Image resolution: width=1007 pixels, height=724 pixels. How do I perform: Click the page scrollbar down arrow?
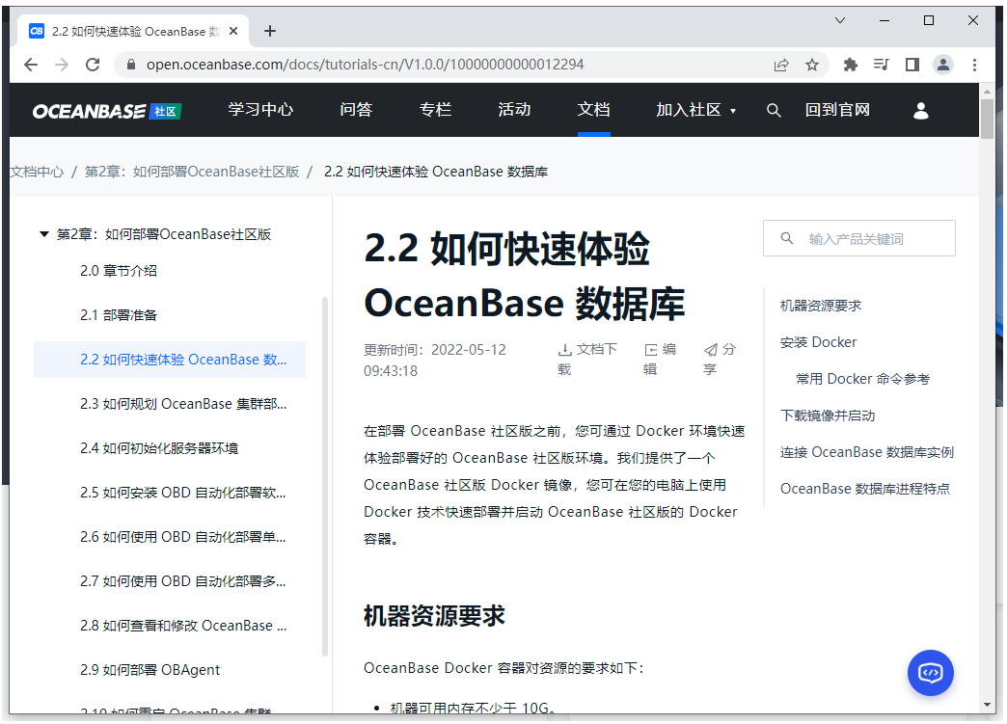tap(987, 705)
